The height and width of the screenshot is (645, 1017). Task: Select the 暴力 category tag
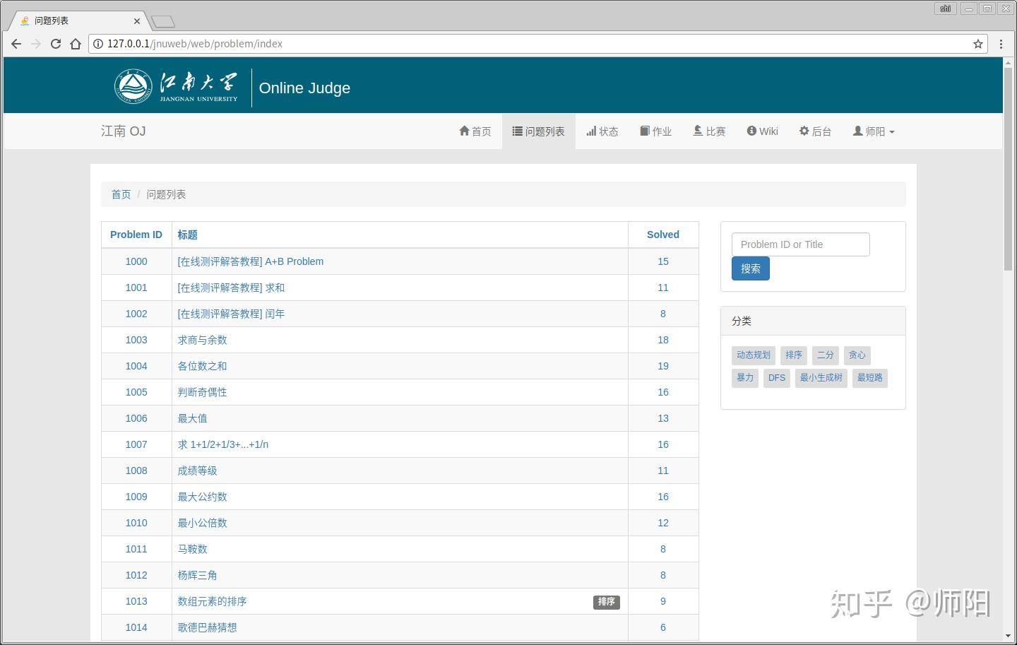[745, 378]
